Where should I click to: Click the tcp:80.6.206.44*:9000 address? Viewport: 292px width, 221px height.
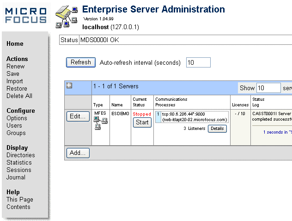(x=183, y=114)
